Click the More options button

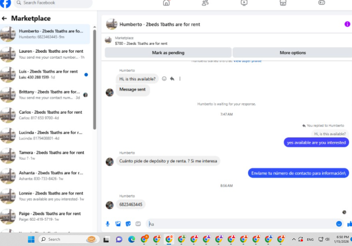tap(292, 53)
